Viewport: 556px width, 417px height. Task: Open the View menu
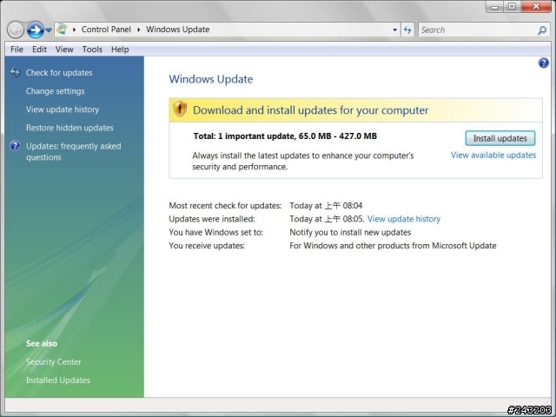(x=64, y=50)
